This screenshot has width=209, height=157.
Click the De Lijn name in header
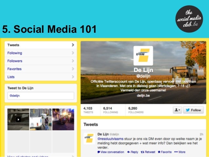tap(143, 70)
